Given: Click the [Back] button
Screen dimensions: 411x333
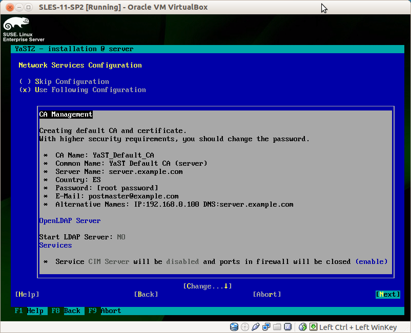Looking at the screenshot, I should pos(146,294).
